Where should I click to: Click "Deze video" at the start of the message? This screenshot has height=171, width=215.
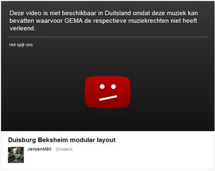click(x=25, y=13)
